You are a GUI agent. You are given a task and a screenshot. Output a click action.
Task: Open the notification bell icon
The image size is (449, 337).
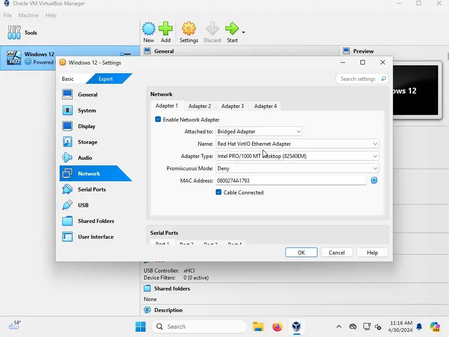[x=419, y=326]
